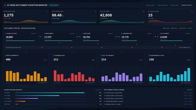Viewport: 196px width, 110px height.
Task: Click the SLA Breach Risk value 15
Action: pyautogui.click(x=150, y=15)
